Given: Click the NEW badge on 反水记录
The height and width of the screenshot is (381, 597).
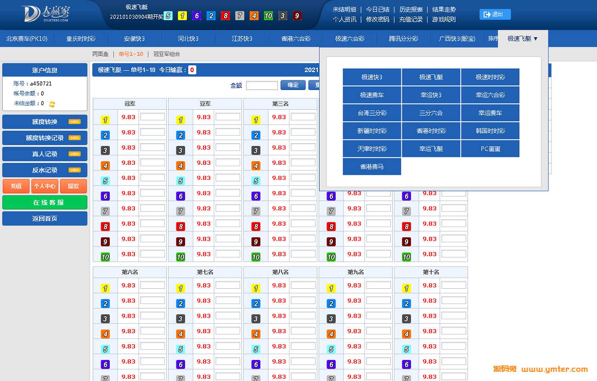Looking at the screenshot, I should pos(74,170).
